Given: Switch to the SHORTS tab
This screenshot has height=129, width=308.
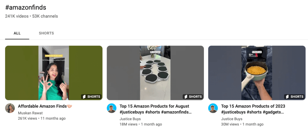Looking at the screenshot, I should click(x=46, y=33).
